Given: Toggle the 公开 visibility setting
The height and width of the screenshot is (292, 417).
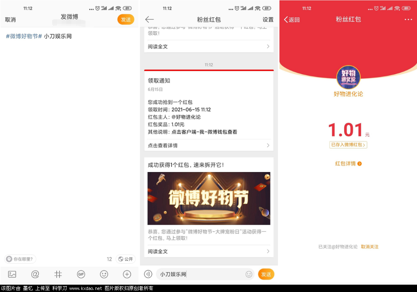Looking at the screenshot, I should click(x=125, y=259).
